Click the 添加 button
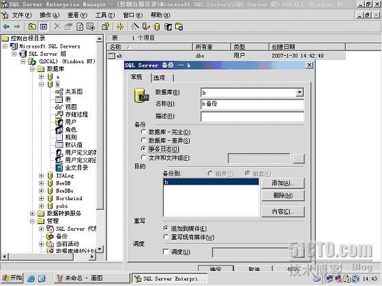 283,183
